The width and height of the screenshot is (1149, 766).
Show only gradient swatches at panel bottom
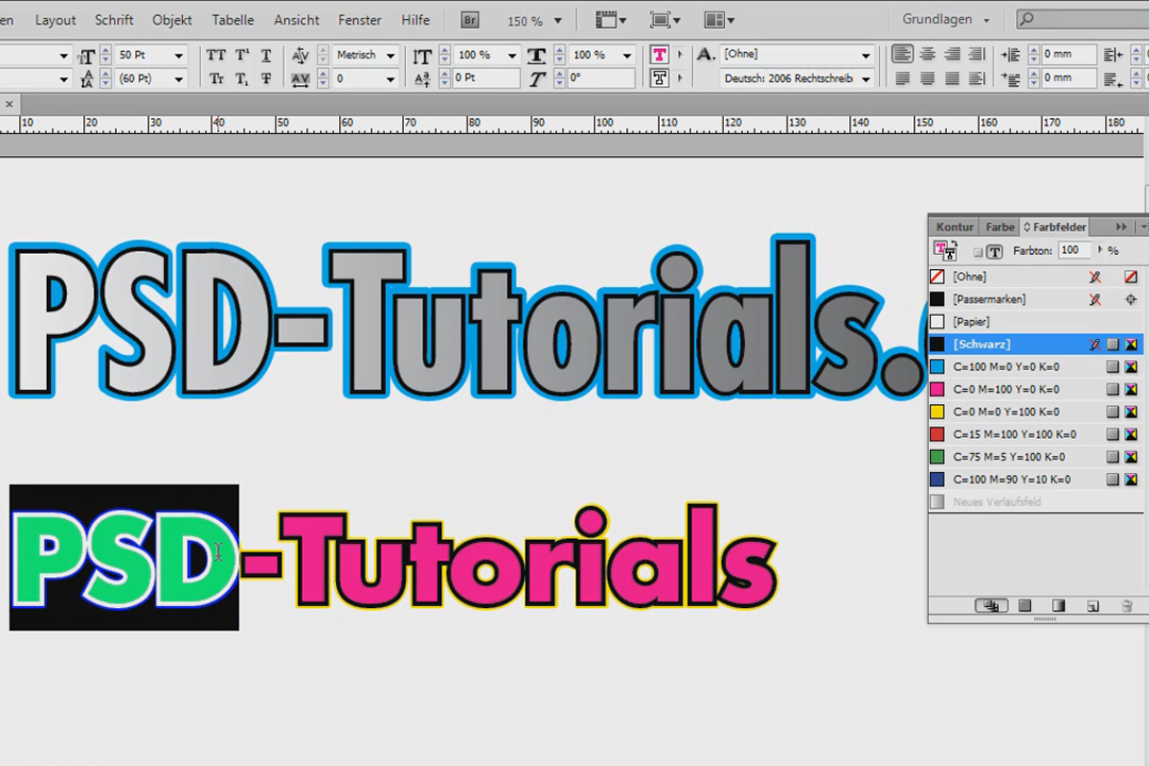[1058, 605]
